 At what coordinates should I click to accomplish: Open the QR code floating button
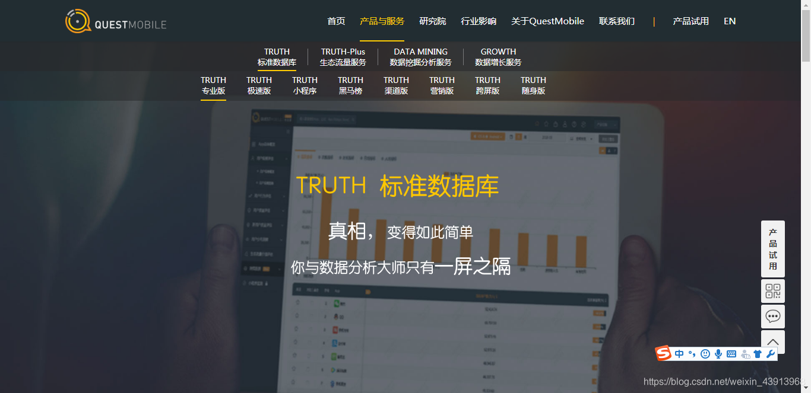[x=773, y=291]
